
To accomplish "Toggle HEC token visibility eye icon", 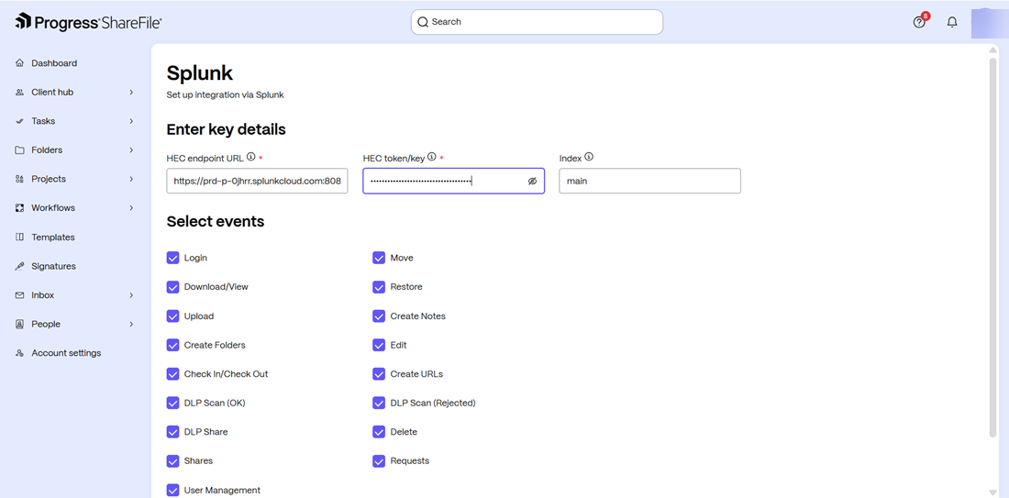I will pyautogui.click(x=532, y=182).
